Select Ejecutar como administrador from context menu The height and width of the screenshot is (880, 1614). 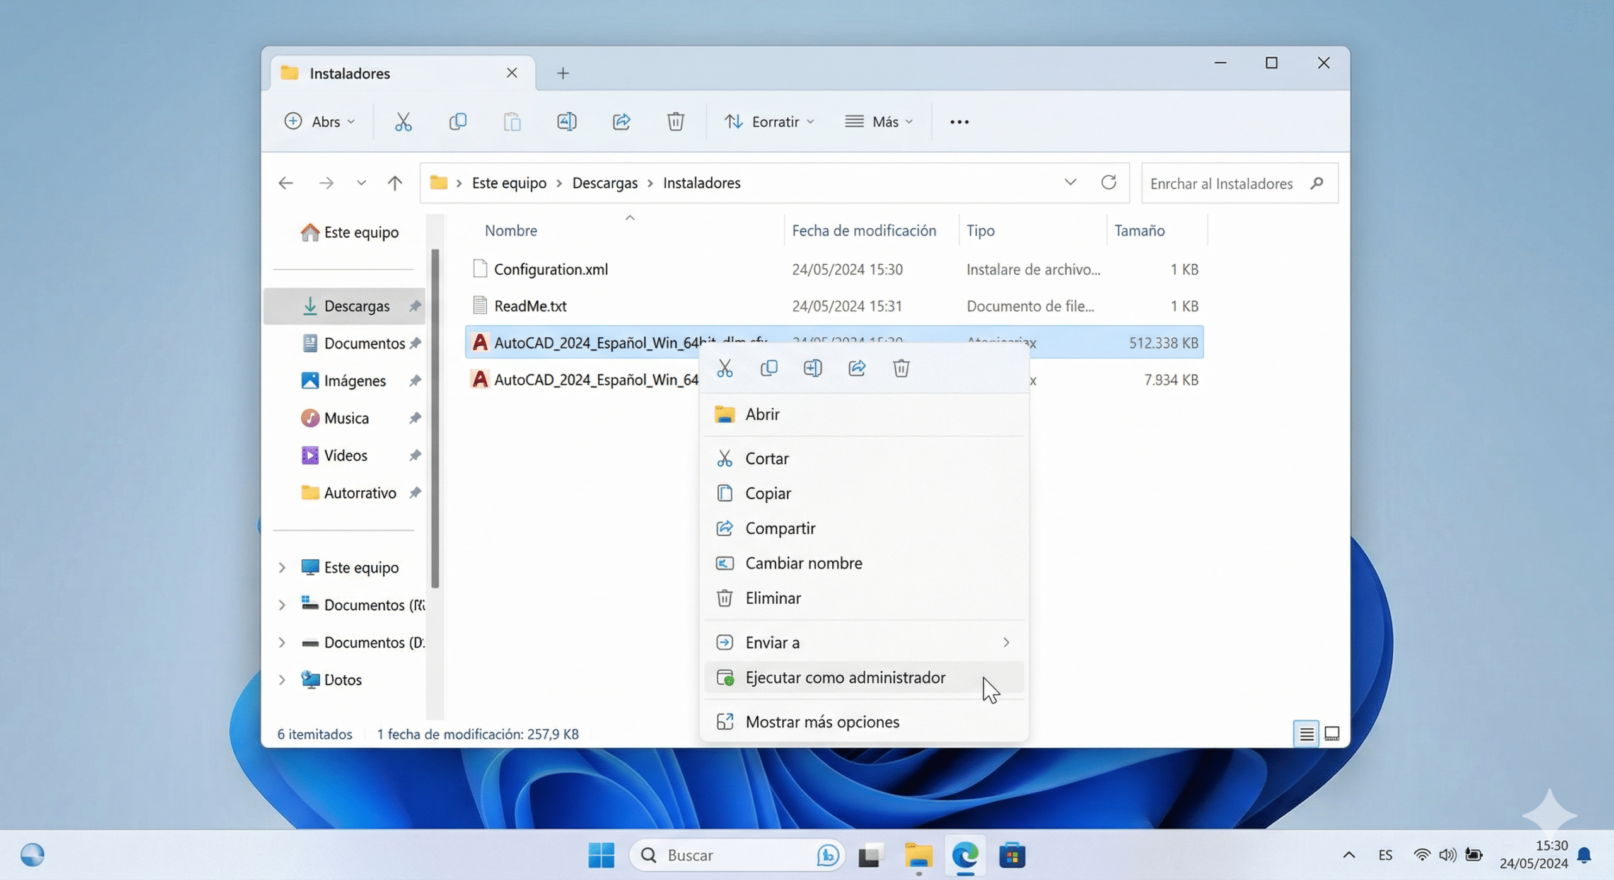click(845, 677)
